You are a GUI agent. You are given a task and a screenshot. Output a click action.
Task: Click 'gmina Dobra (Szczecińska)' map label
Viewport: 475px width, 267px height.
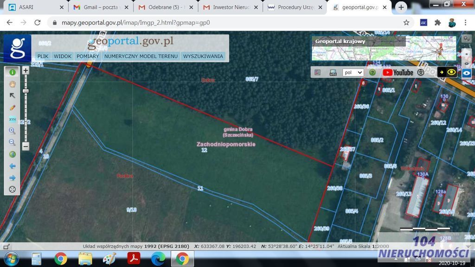tap(238, 132)
